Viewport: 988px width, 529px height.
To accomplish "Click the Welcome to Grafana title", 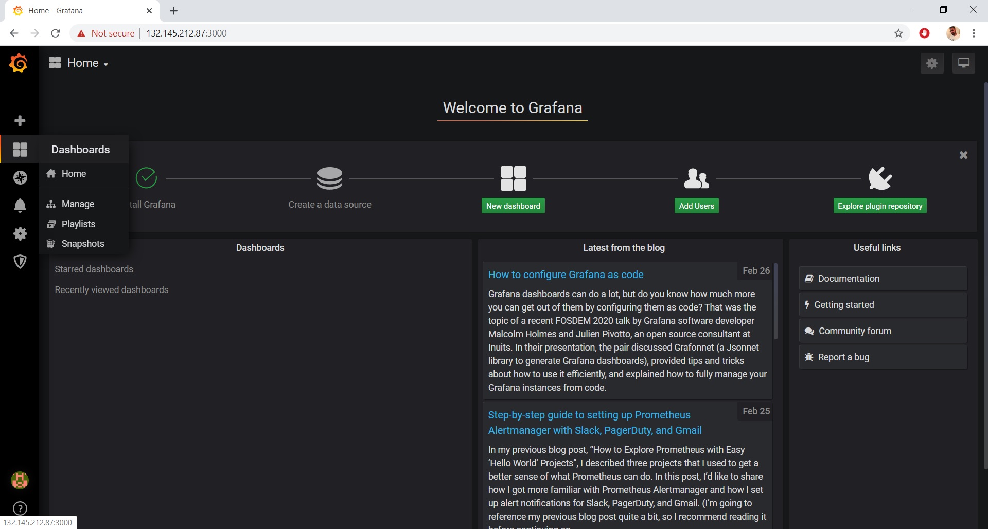I will (x=513, y=108).
